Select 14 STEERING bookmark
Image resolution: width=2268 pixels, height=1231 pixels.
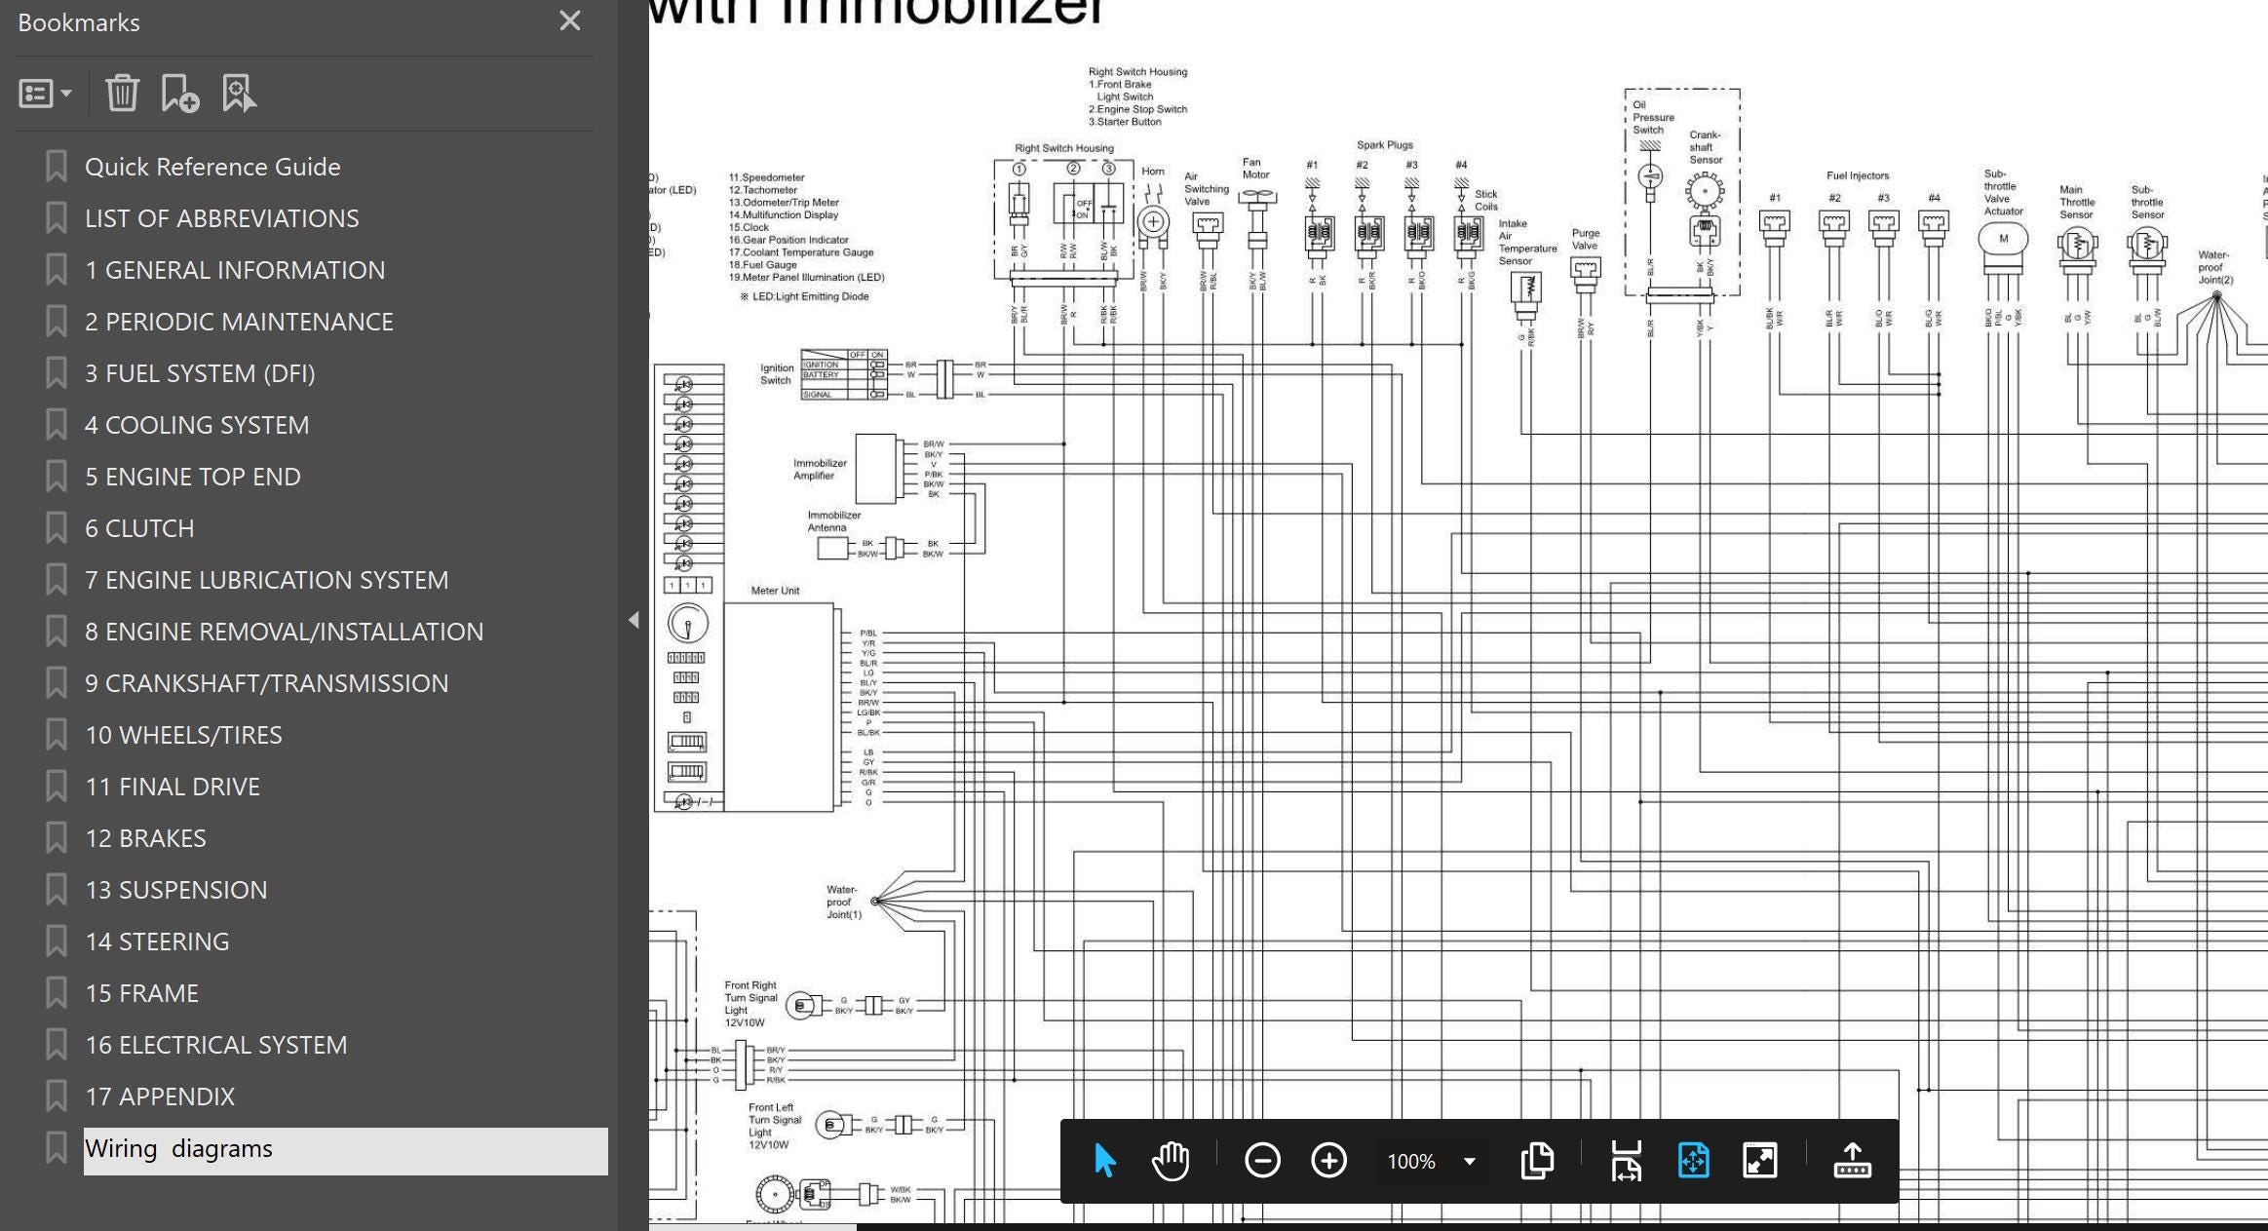pyautogui.click(x=157, y=942)
